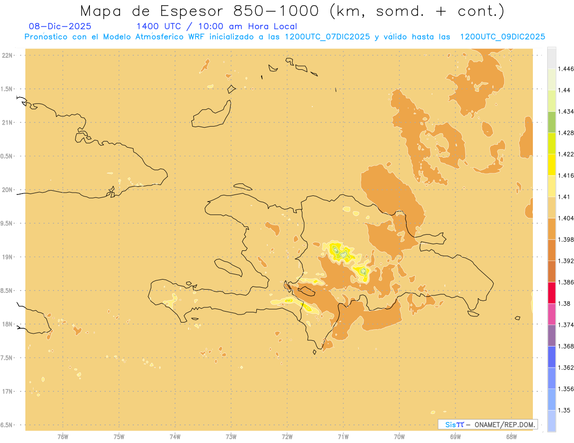
Task: Click the 76W longitude axis label
Action: 63,436
